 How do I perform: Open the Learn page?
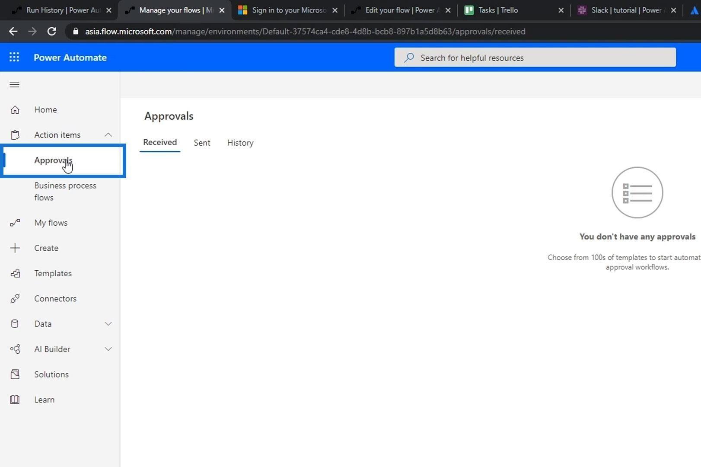coord(45,400)
